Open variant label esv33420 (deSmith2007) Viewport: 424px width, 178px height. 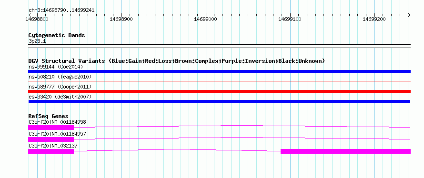coord(60,97)
